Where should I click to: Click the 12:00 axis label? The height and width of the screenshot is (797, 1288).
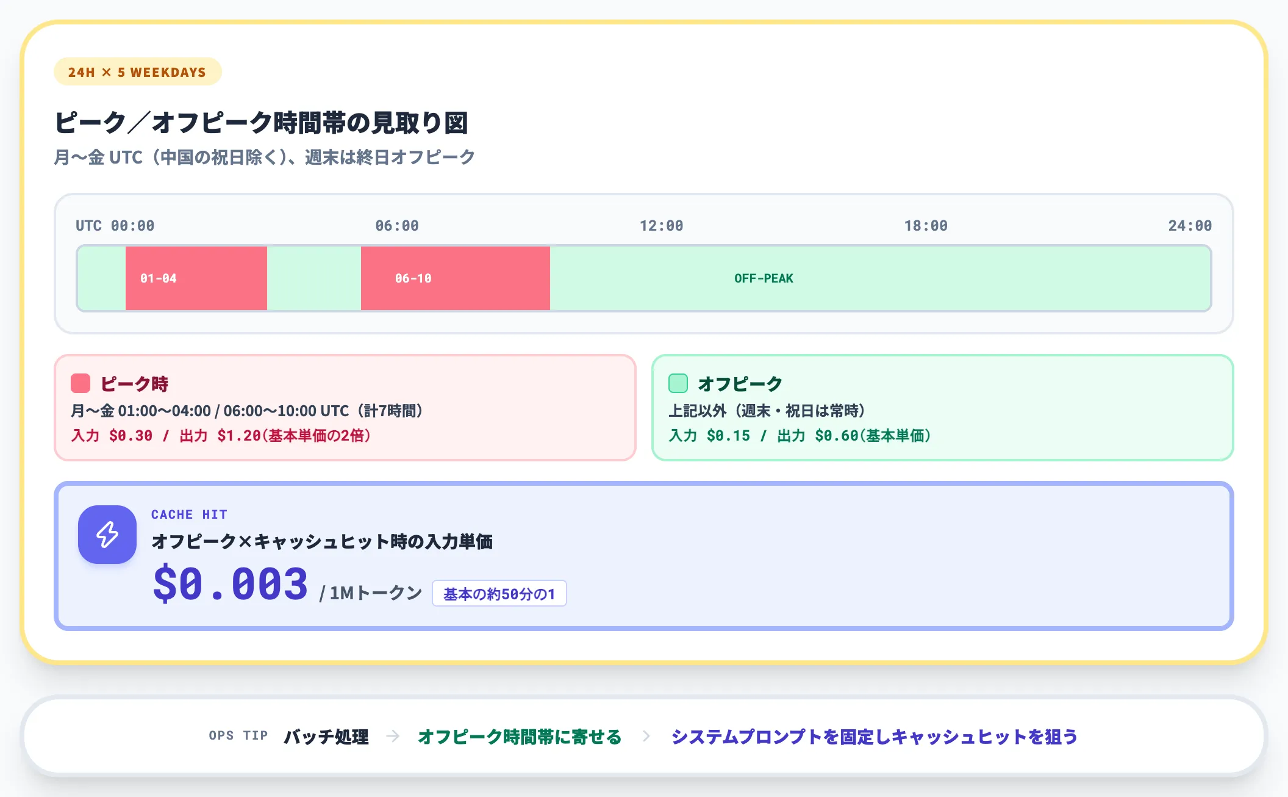(661, 225)
